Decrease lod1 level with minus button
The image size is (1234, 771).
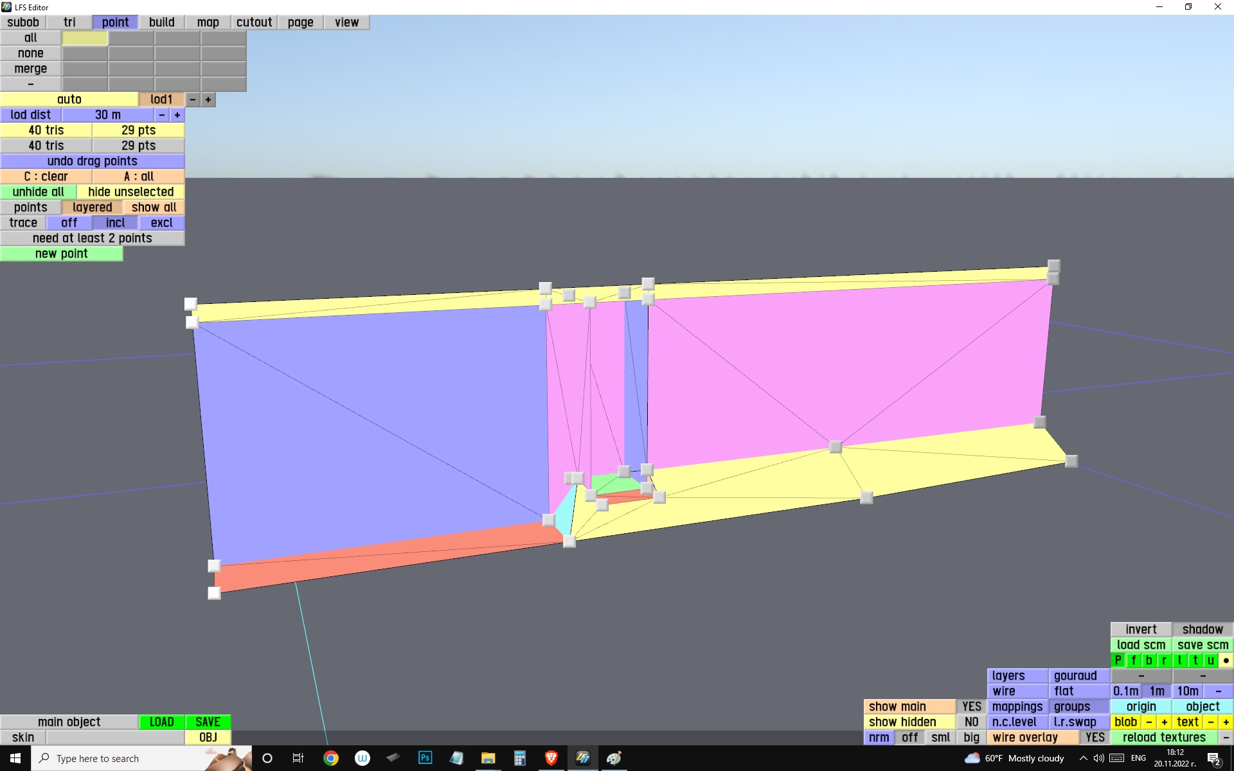click(193, 100)
